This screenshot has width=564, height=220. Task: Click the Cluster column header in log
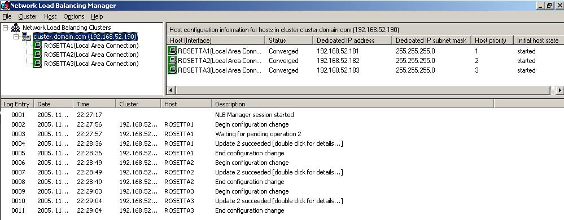(x=138, y=104)
